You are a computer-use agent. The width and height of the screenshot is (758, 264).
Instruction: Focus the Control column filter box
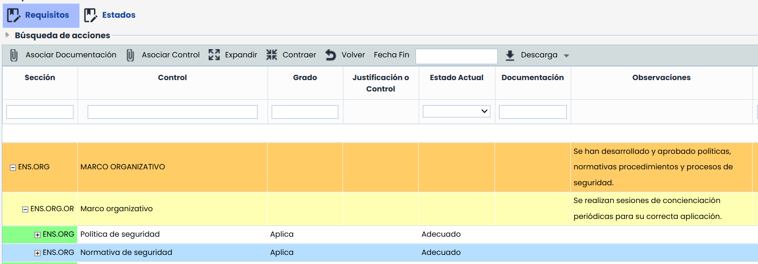click(172, 112)
